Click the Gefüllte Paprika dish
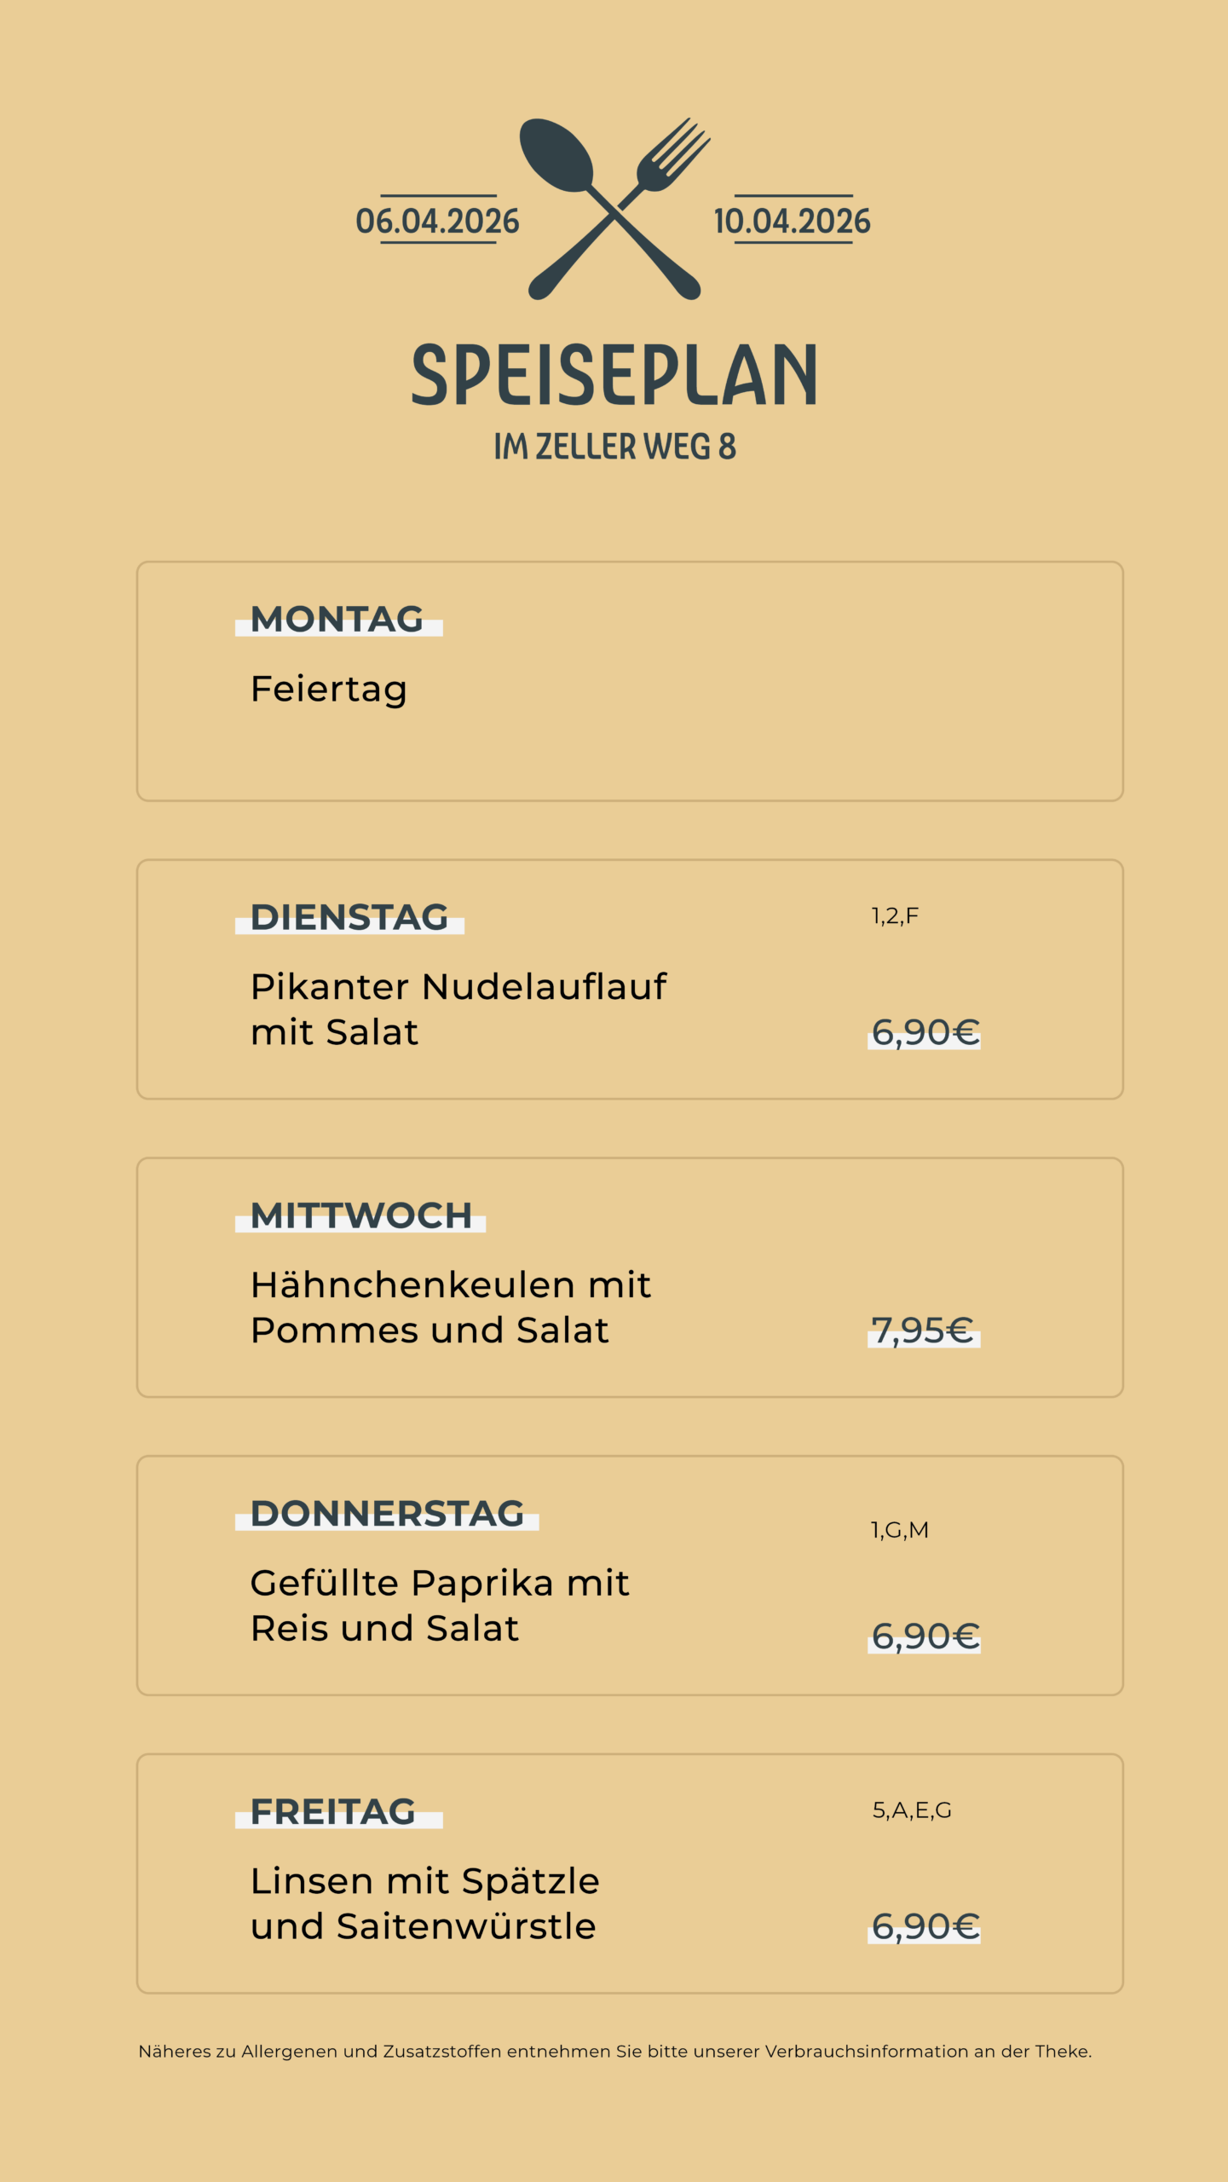The width and height of the screenshot is (1228, 2182). 440,1605
